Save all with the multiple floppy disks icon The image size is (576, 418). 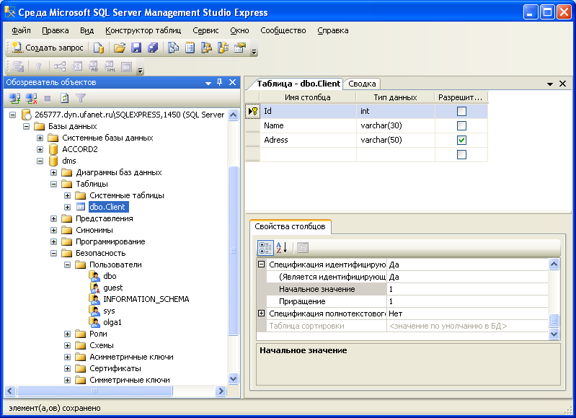coord(153,48)
